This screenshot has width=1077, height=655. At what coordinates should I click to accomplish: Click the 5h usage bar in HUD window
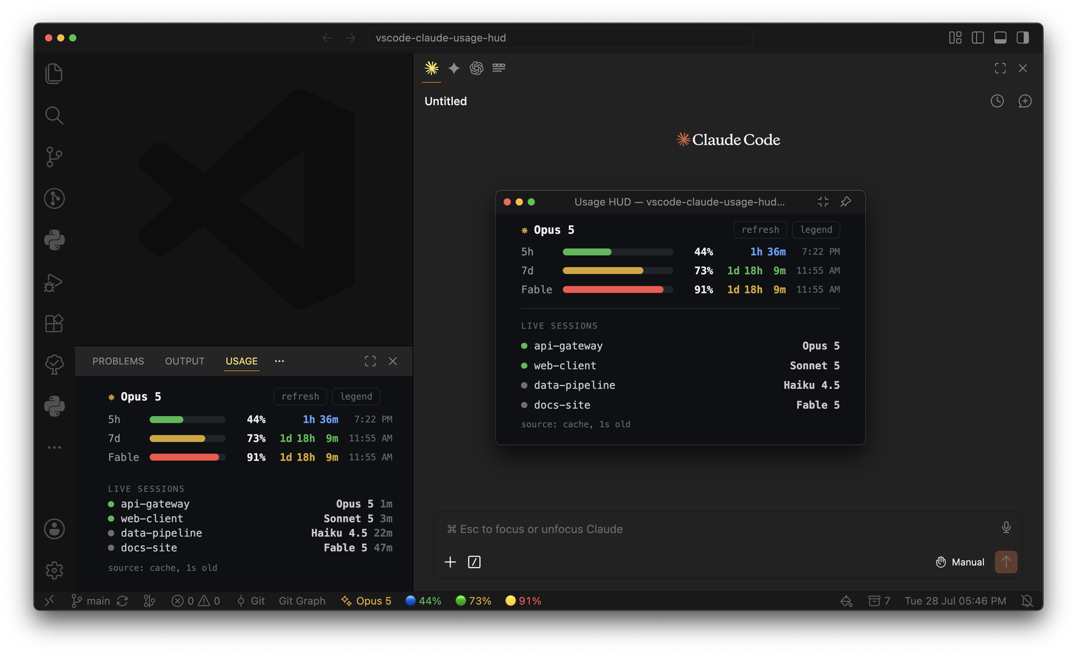(618, 252)
